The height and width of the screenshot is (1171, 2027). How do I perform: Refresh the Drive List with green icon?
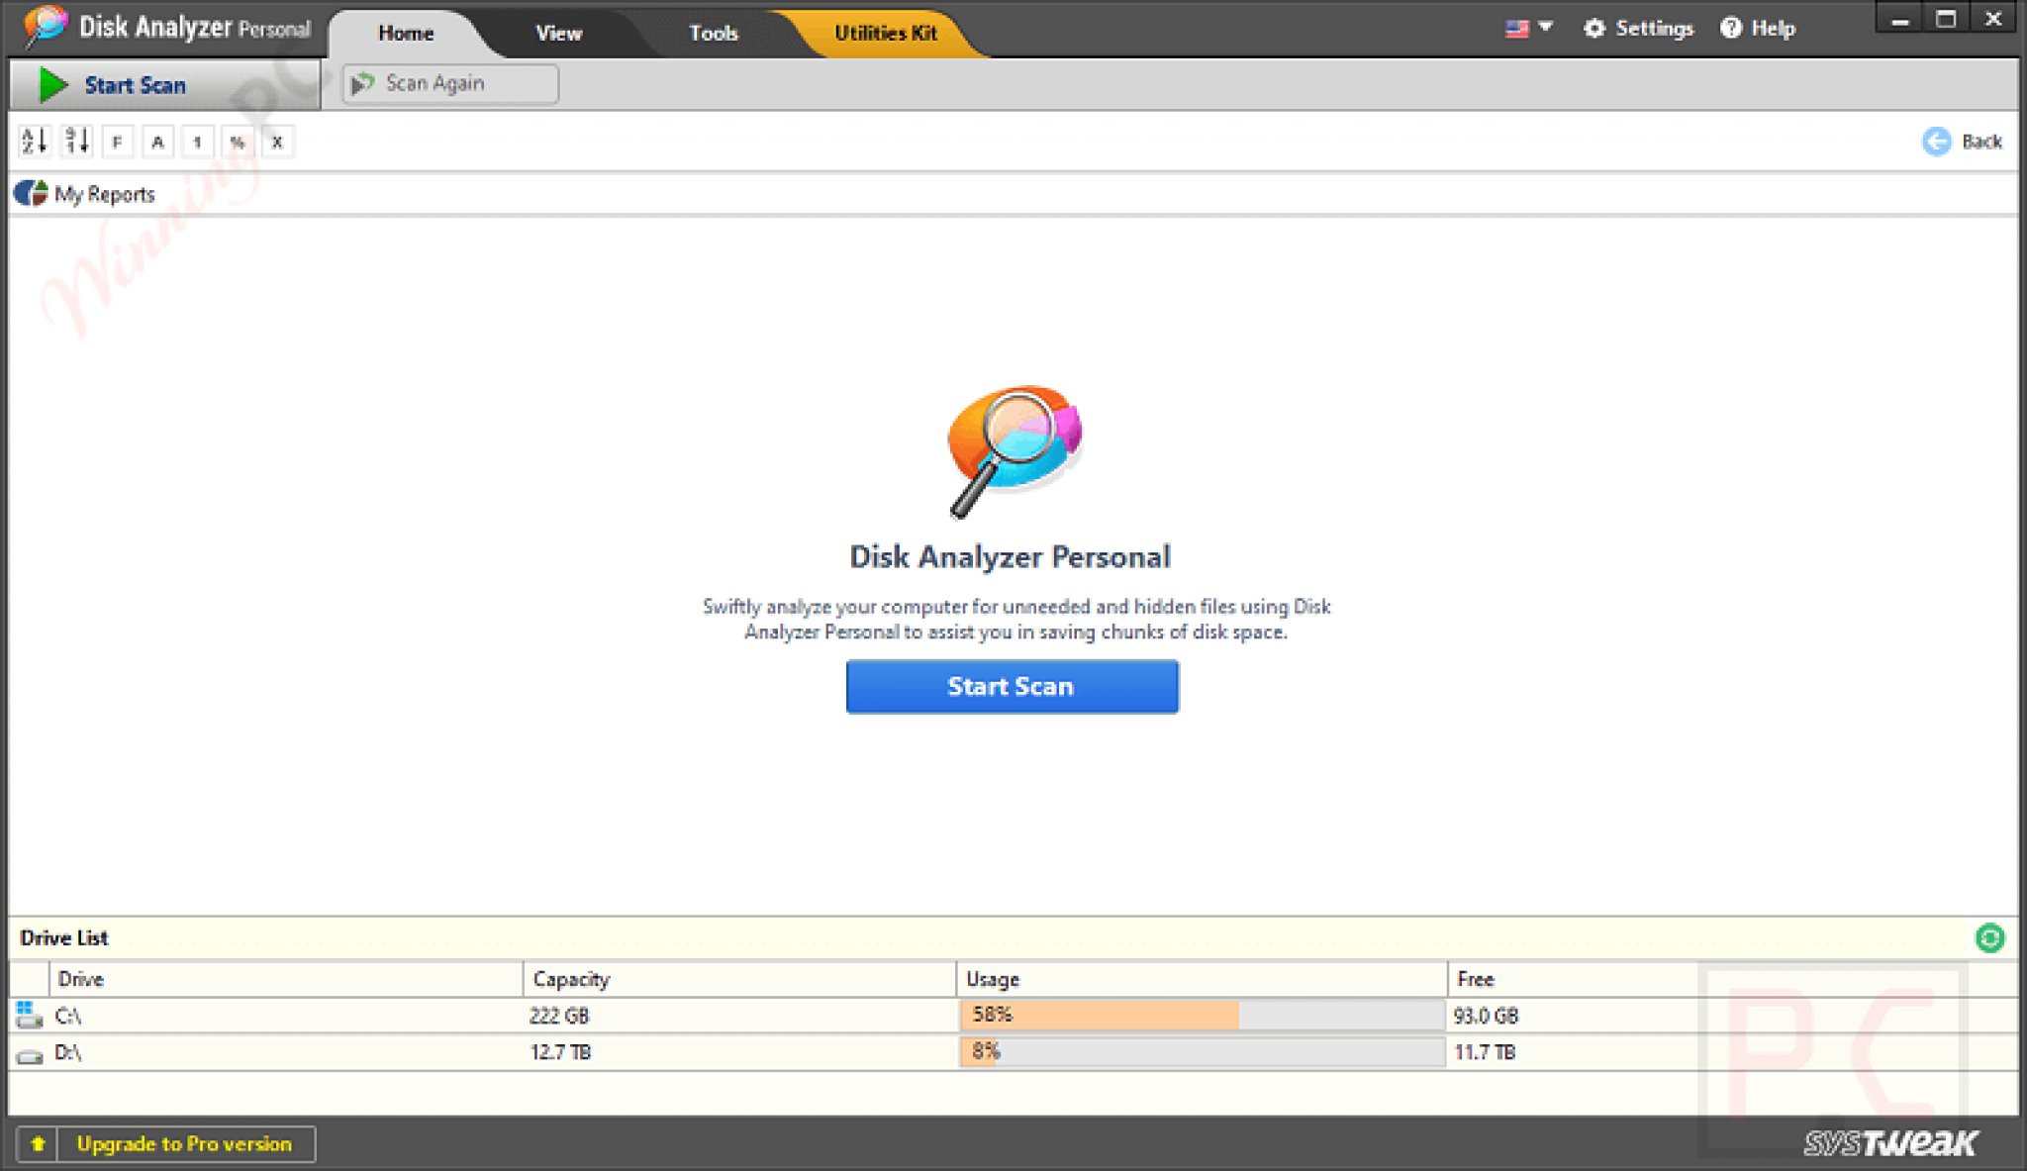1989,937
